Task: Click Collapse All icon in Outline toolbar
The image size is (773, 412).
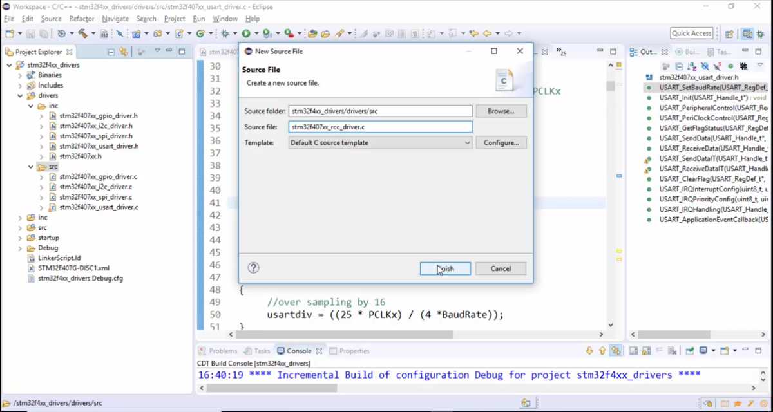Action: tap(679, 66)
